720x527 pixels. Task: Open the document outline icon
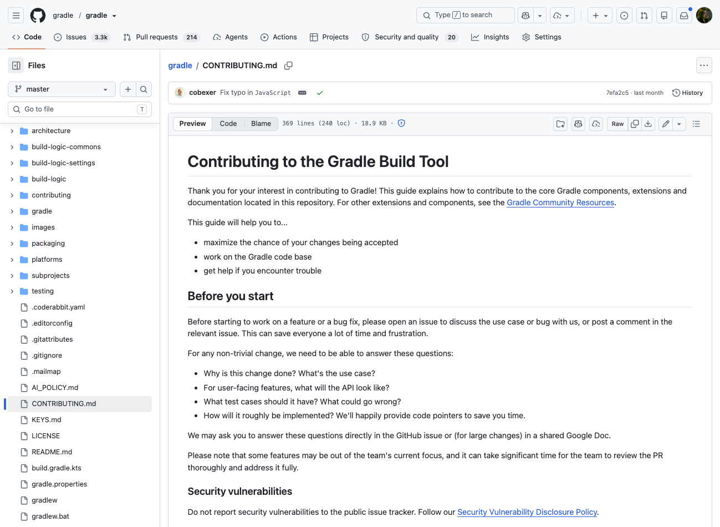click(697, 124)
